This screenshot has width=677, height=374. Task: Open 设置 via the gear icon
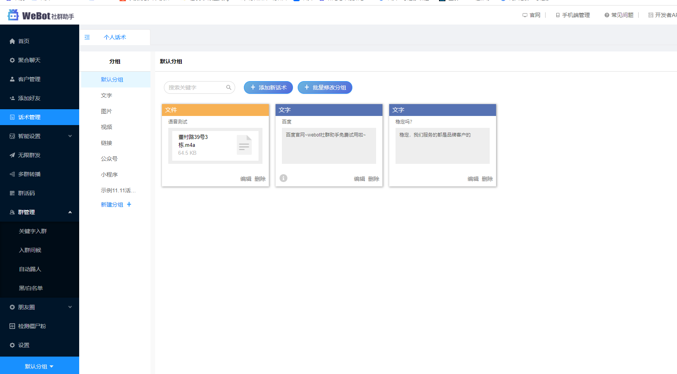(x=12, y=345)
